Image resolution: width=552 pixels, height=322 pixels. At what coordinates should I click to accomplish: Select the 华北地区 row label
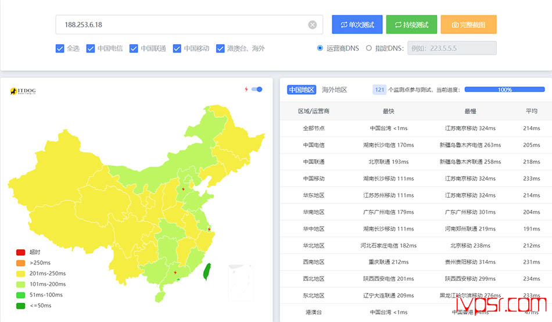point(314,245)
